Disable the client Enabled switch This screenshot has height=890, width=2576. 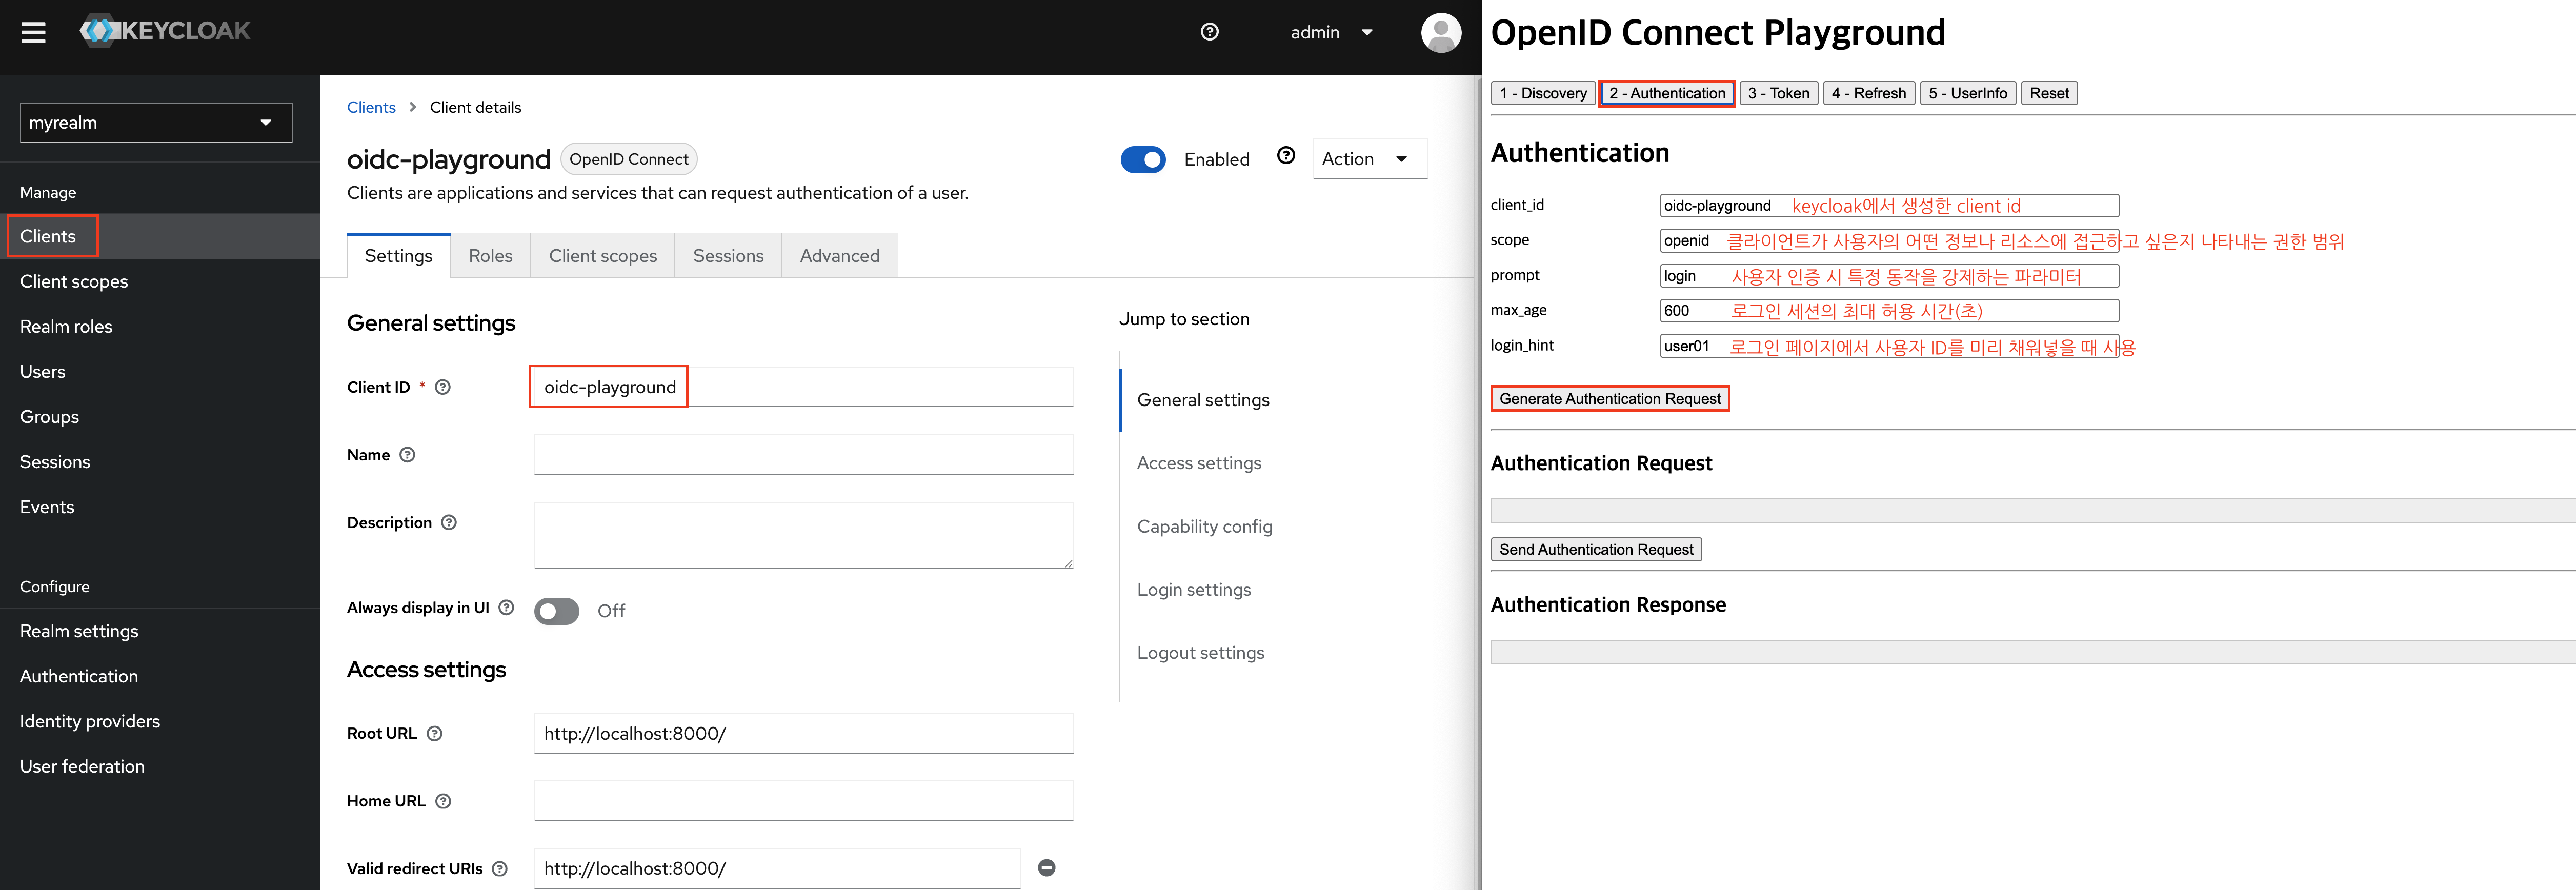[1142, 159]
